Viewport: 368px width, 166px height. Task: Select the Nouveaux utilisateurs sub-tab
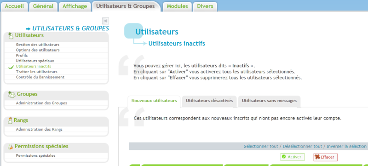coord(154,101)
